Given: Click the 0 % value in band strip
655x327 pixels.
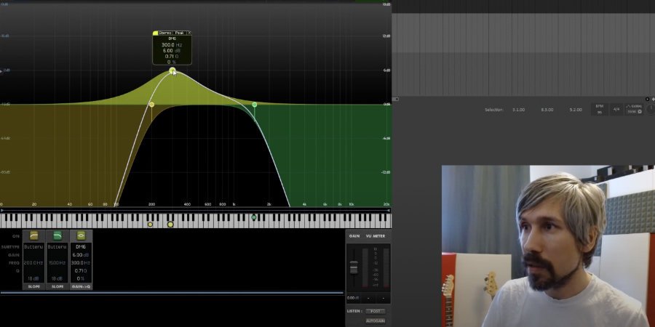Looking at the screenshot, I should [x=81, y=278].
